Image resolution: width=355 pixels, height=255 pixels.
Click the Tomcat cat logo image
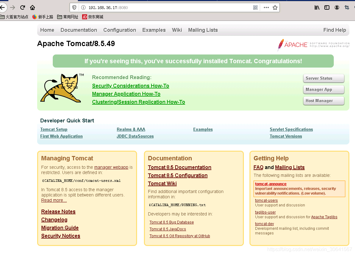click(61, 88)
